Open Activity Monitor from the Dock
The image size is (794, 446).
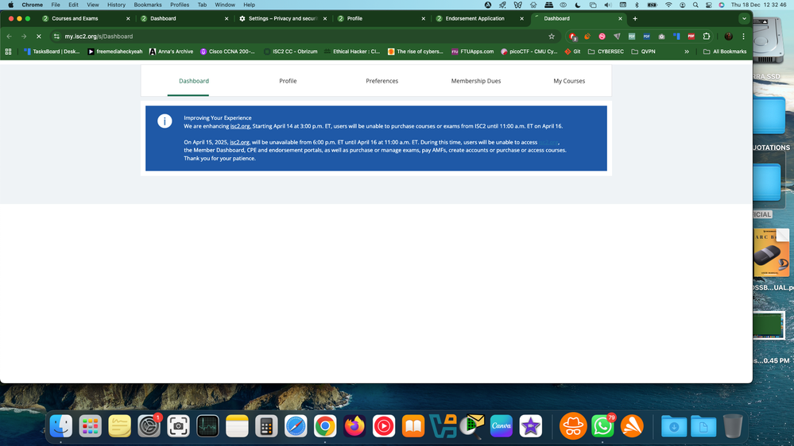tap(207, 426)
